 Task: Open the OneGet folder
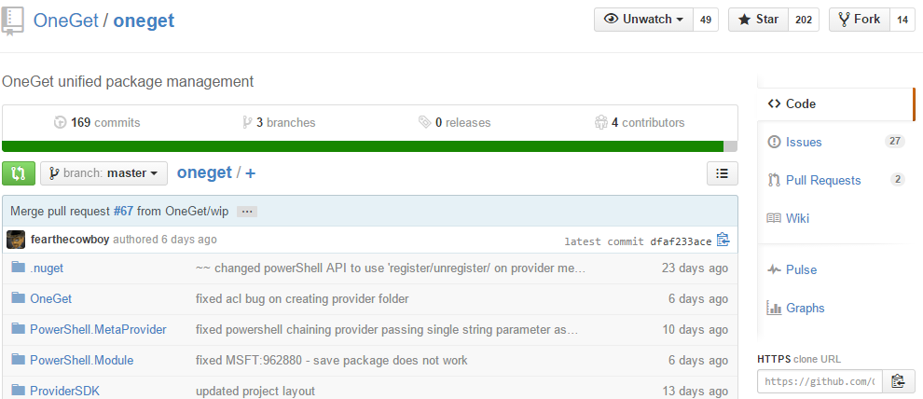[50, 298]
